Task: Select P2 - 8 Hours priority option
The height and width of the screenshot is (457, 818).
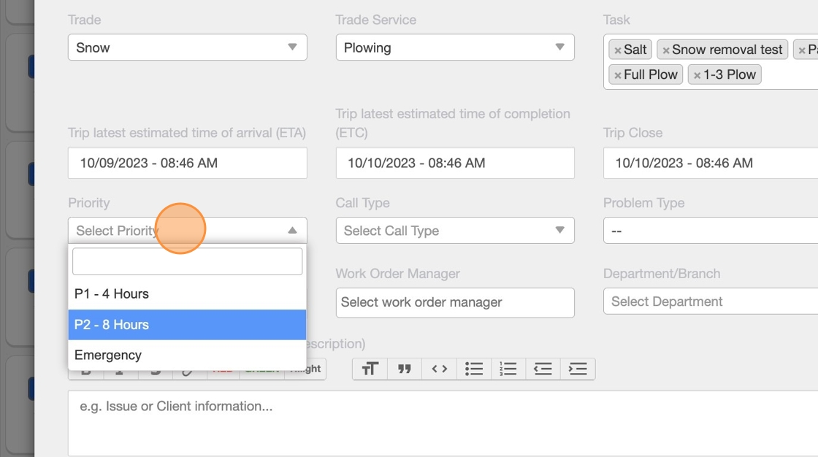Action: (x=187, y=325)
